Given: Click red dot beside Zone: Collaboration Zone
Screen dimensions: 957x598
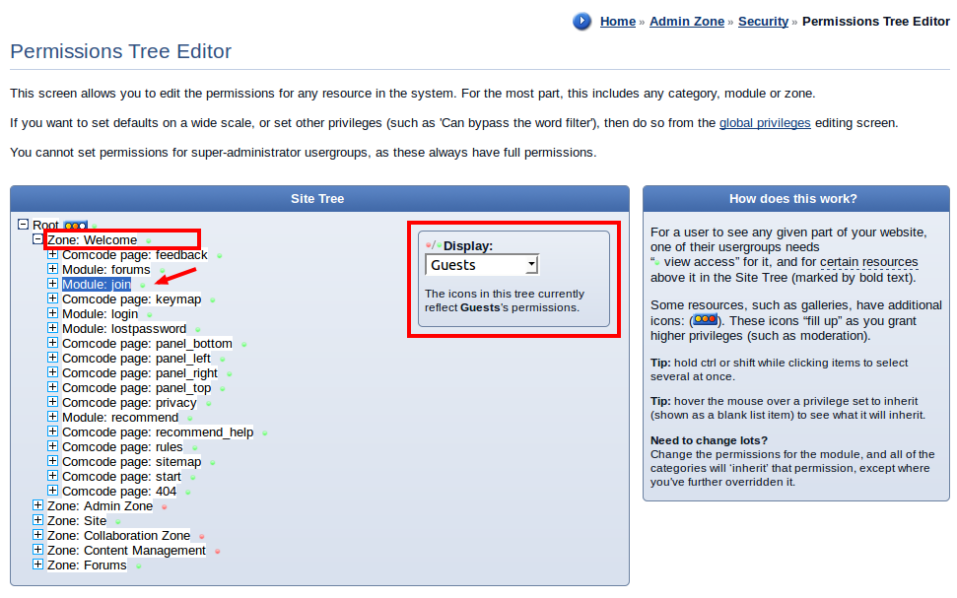Looking at the screenshot, I should tap(201, 536).
